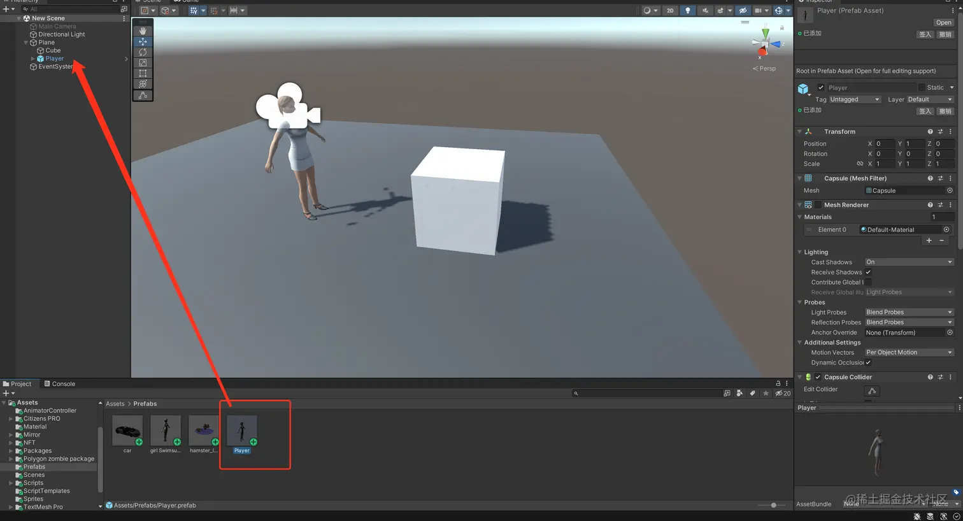Toggle favorites star icon in Project panel
Viewport: 963px width, 521px height.
coord(766,393)
